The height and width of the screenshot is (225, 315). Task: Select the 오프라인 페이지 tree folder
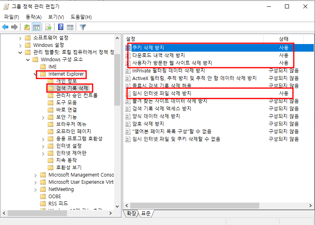click(x=73, y=131)
